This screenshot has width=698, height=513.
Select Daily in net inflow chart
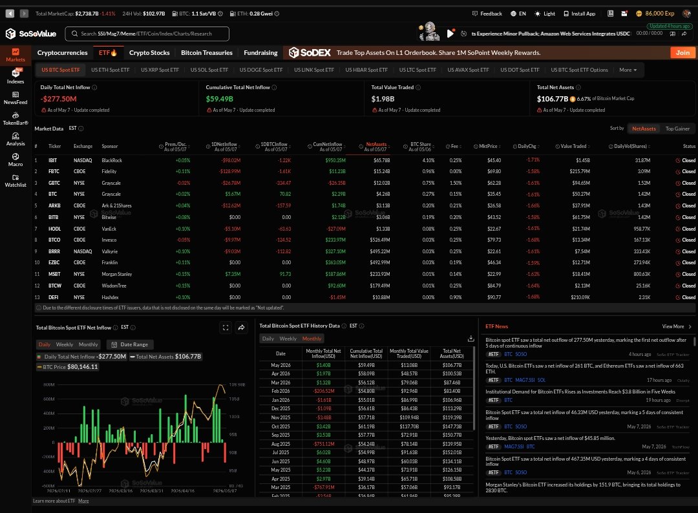(45, 344)
